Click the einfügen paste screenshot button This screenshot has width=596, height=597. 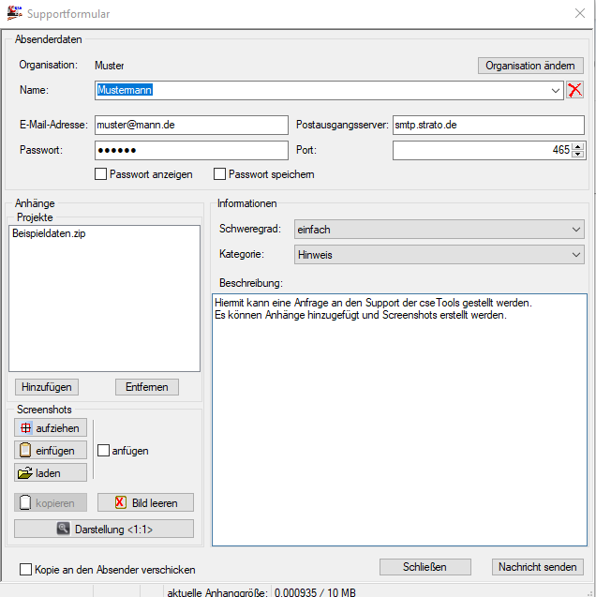point(51,451)
